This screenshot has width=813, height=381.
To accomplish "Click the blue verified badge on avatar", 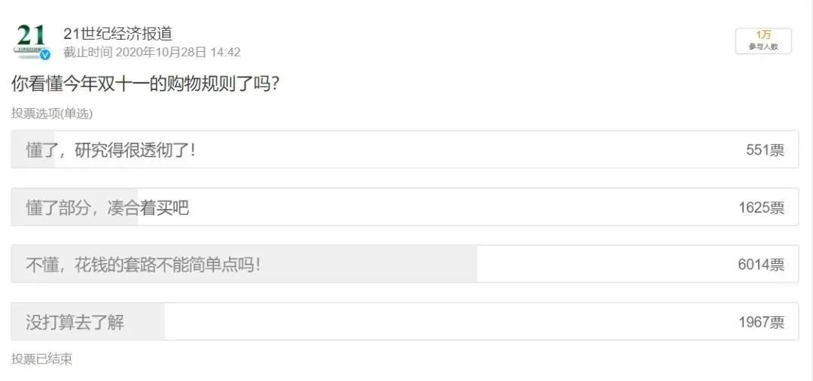I will pos(45,55).
